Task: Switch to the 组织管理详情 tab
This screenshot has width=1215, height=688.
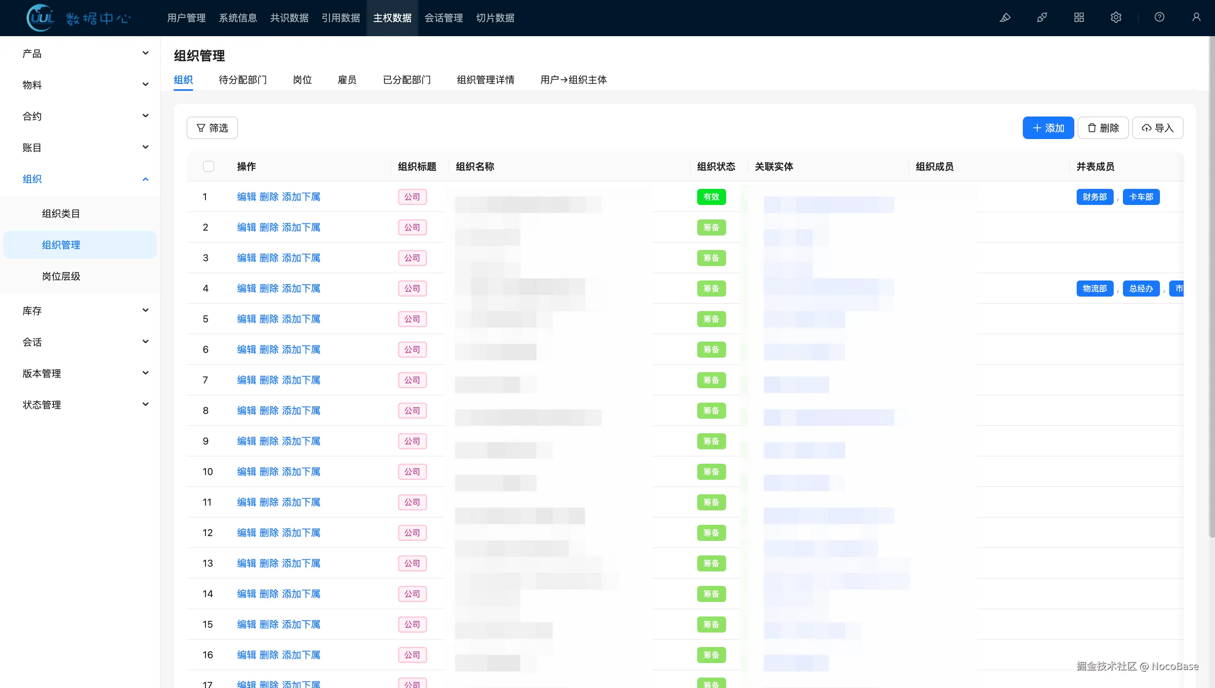Action: coord(486,80)
